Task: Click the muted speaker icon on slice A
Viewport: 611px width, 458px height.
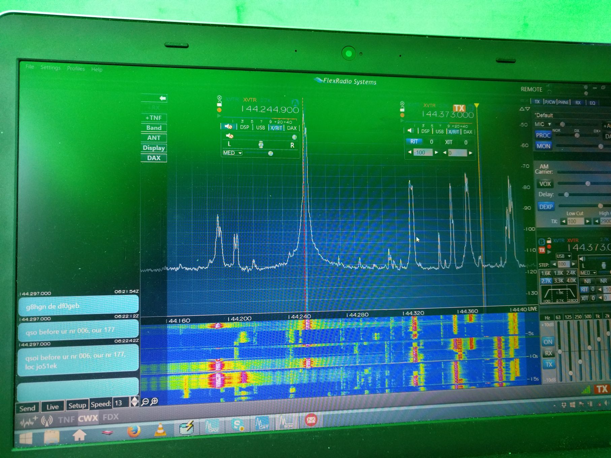Action: point(228,127)
